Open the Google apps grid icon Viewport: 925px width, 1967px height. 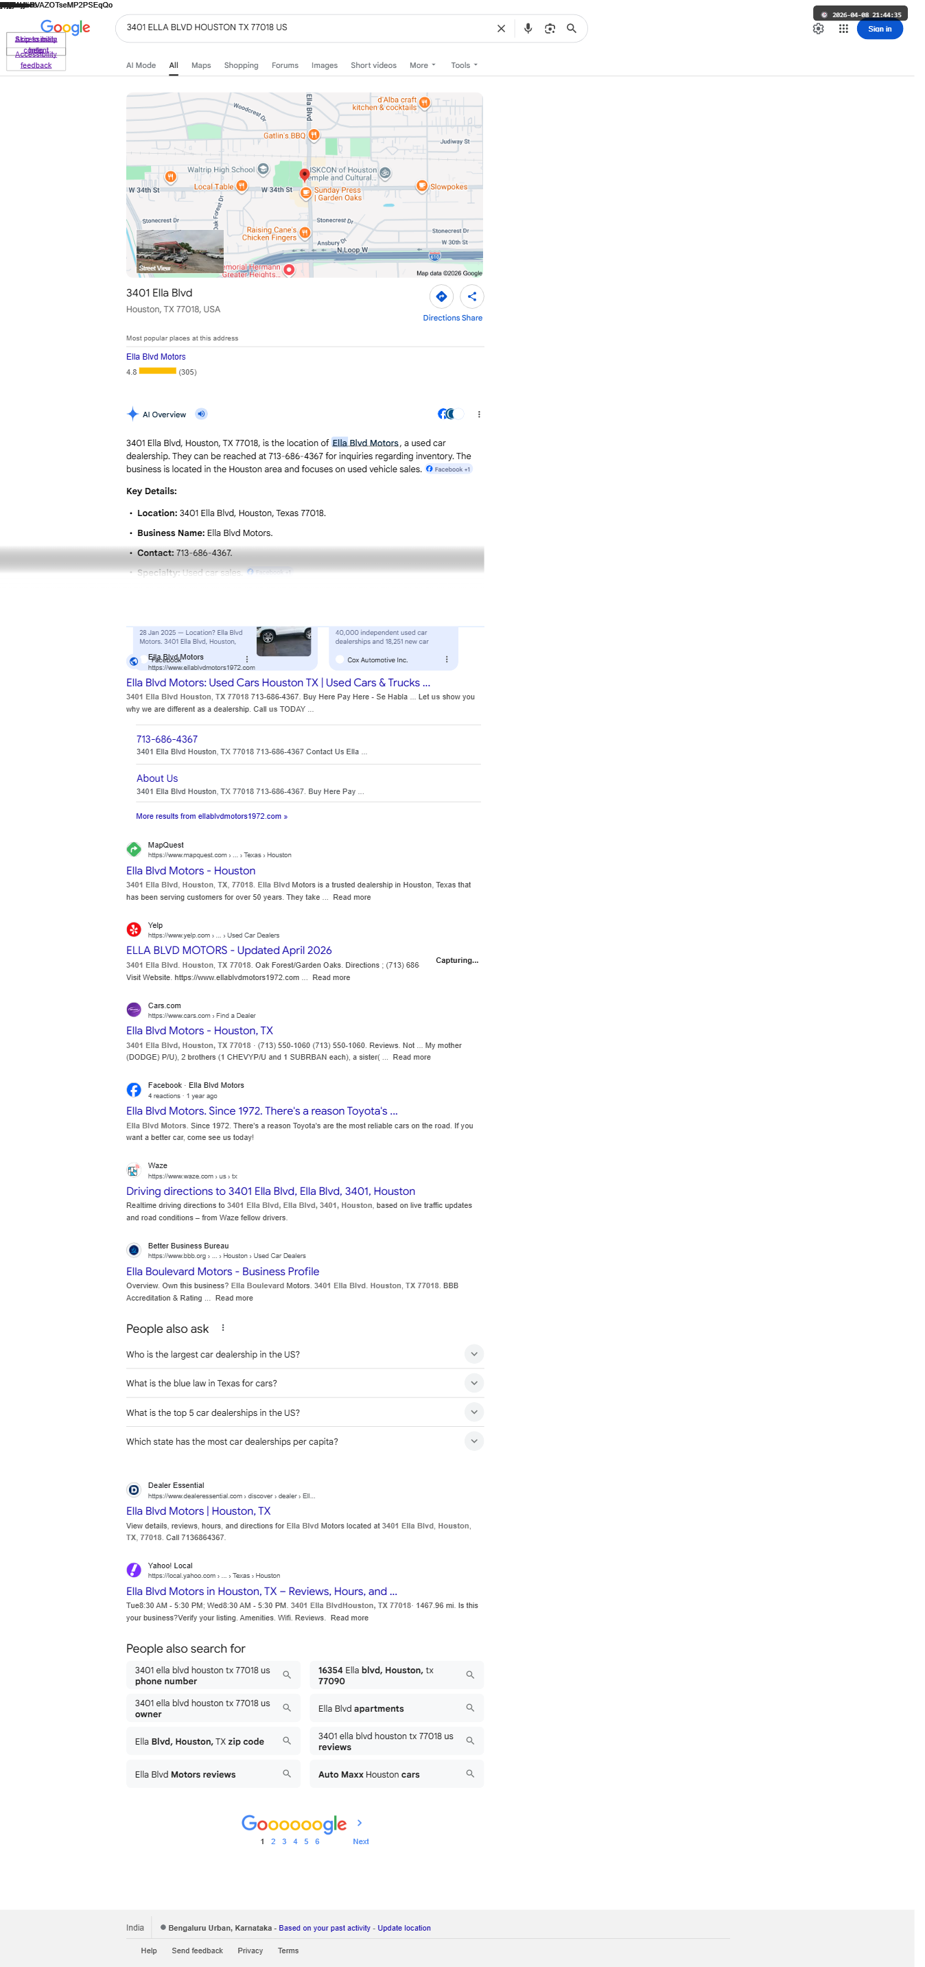point(843,28)
